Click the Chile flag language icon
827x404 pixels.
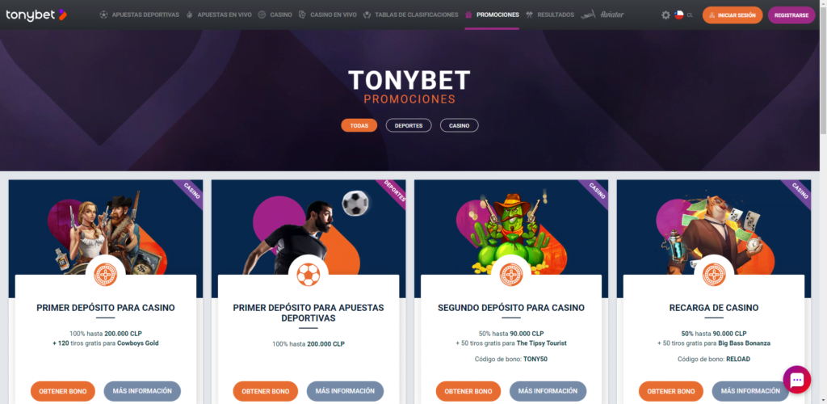pyautogui.click(x=678, y=15)
